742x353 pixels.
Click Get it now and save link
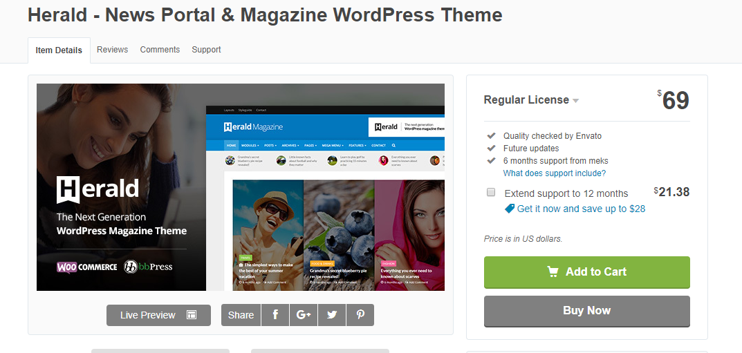pyautogui.click(x=581, y=209)
